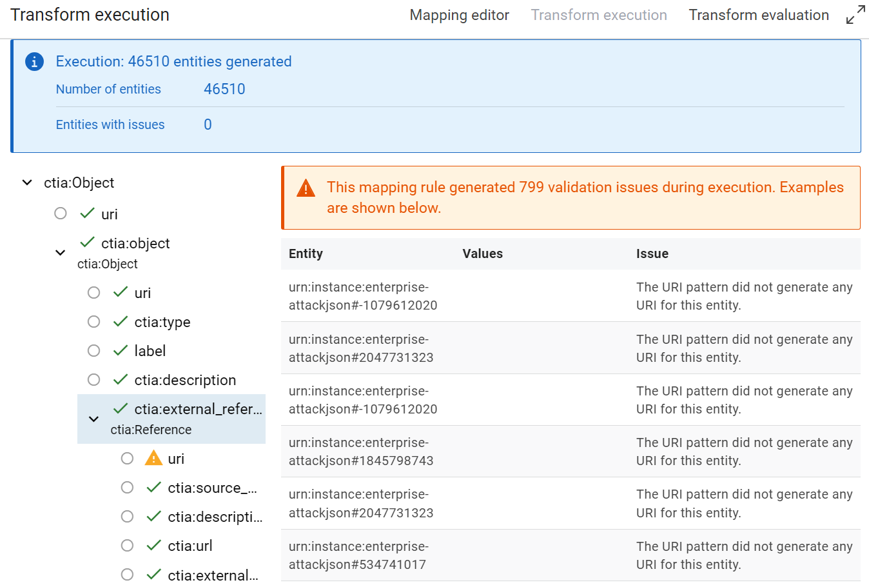Click the green checkmark next to label
This screenshot has height=587, width=869.
pos(121,350)
